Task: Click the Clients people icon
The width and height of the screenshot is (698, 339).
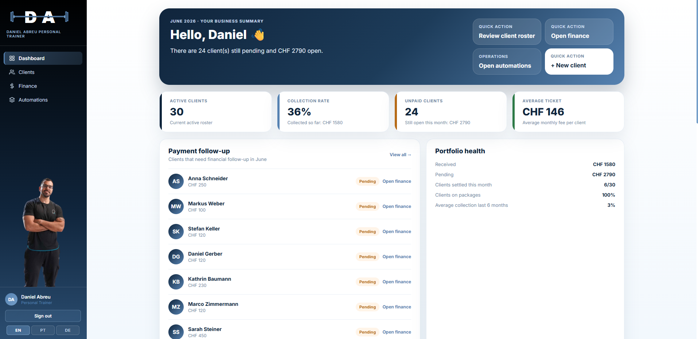Action: (12, 72)
